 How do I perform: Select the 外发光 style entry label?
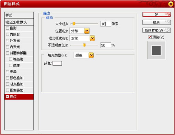[15, 41]
